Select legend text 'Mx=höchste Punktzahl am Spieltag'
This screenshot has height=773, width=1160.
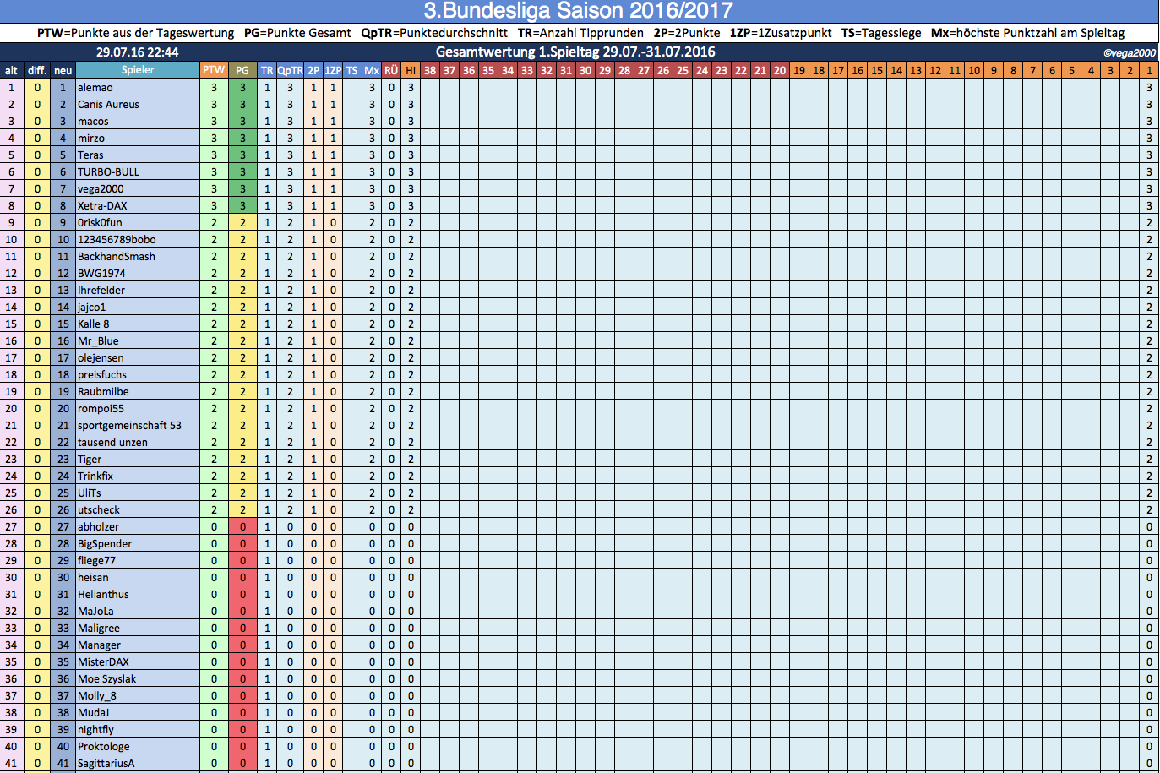tap(1027, 33)
